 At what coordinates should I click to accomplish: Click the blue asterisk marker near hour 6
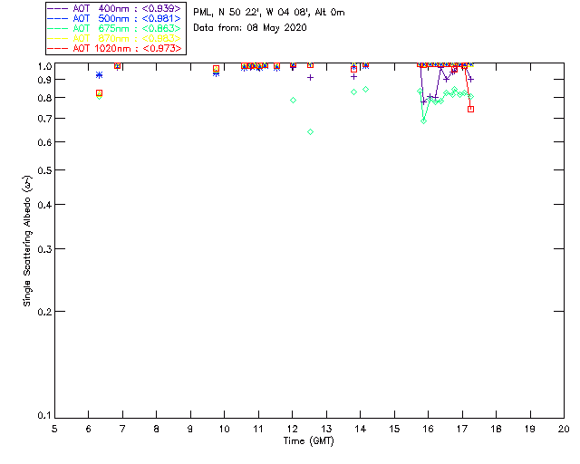pyautogui.click(x=99, y=75)
